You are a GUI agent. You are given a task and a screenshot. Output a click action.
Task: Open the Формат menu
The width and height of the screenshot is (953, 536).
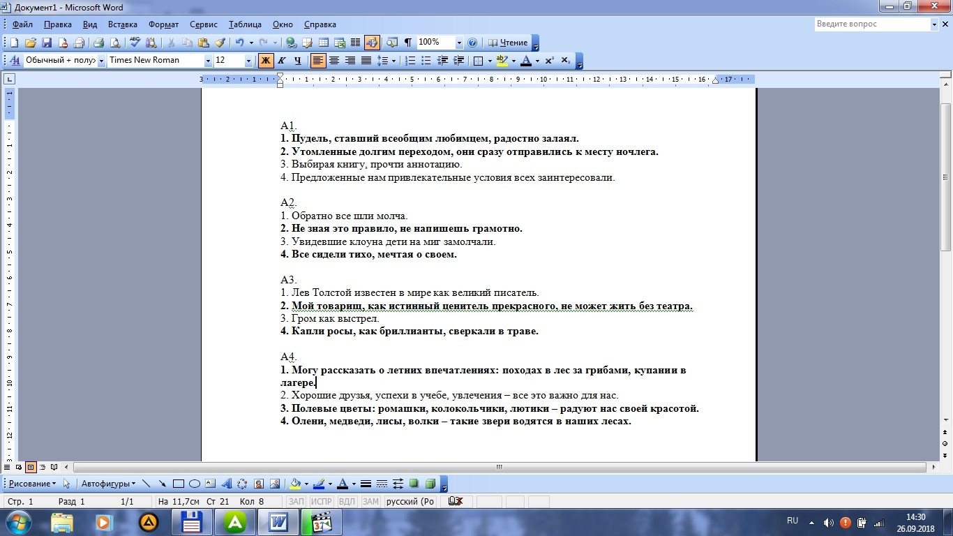[x=163, y=24]
